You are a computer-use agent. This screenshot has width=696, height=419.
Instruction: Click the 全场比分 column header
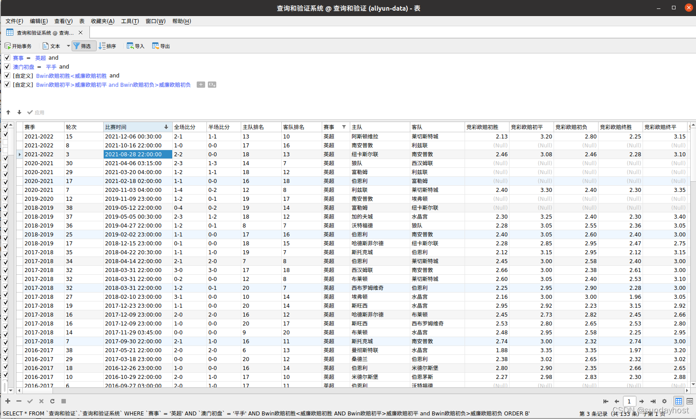click(190, 127)
